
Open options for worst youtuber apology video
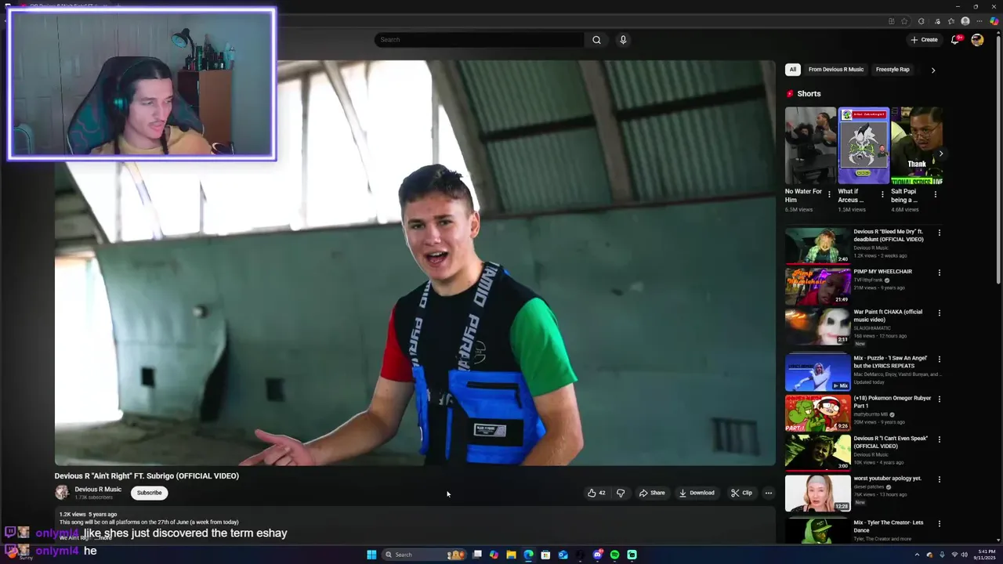tap(940, 479)
